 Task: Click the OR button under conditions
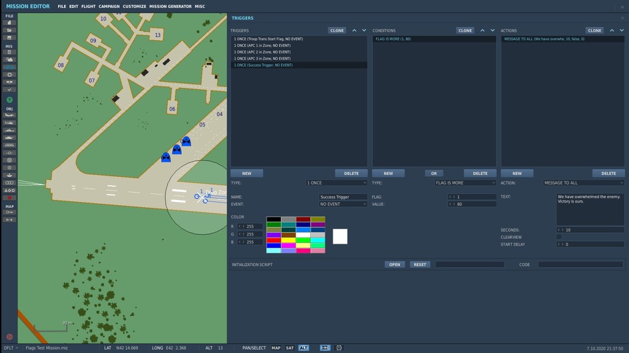(433, 174)
